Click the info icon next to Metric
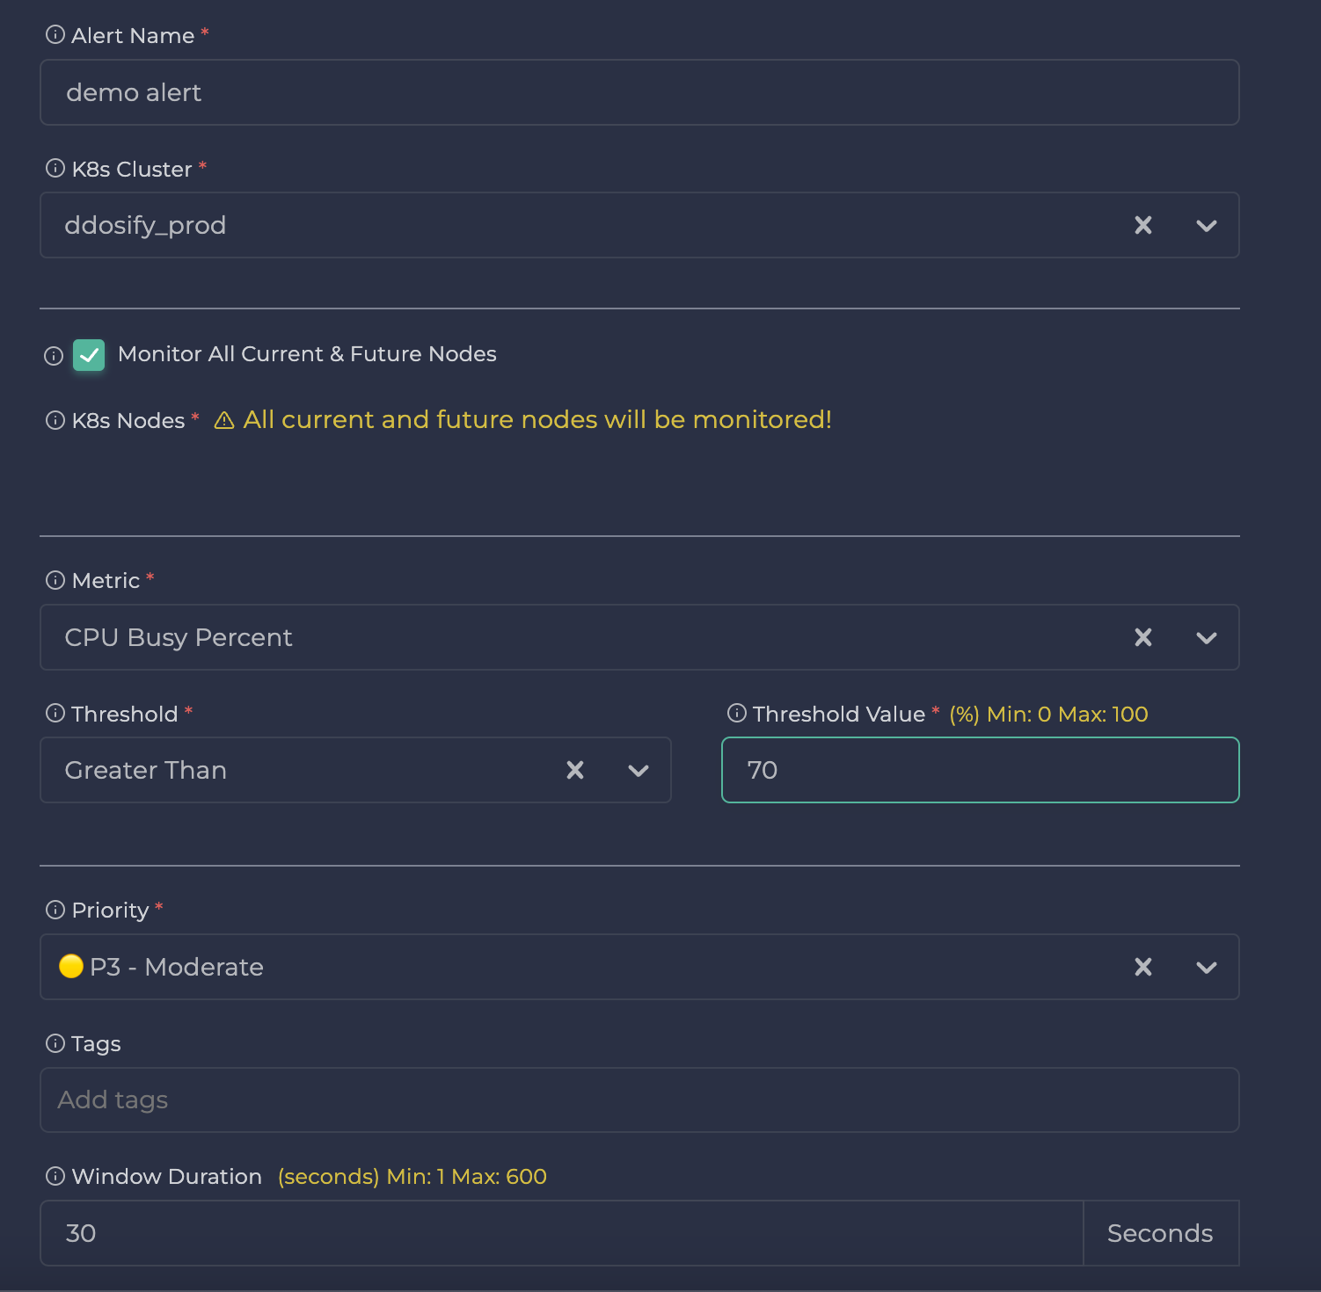This screenshot has width=1321, height=1292. coord(55,580)
